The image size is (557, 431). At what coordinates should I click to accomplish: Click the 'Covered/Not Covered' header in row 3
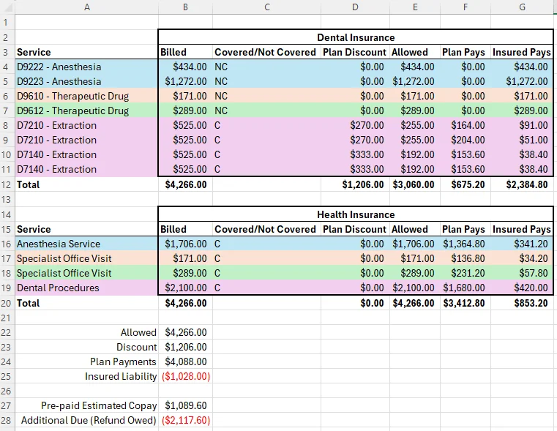coord(266,52)
